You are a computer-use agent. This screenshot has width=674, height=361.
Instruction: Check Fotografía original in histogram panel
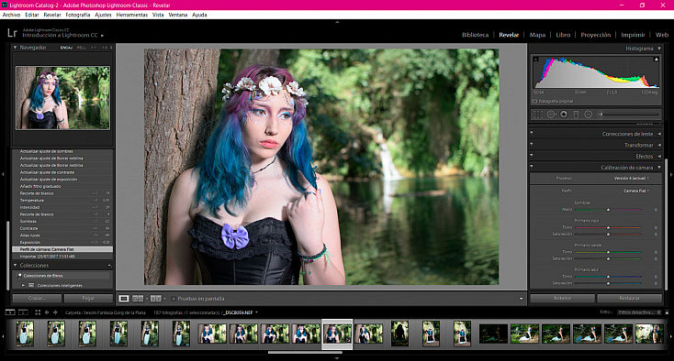coord(534,101)
